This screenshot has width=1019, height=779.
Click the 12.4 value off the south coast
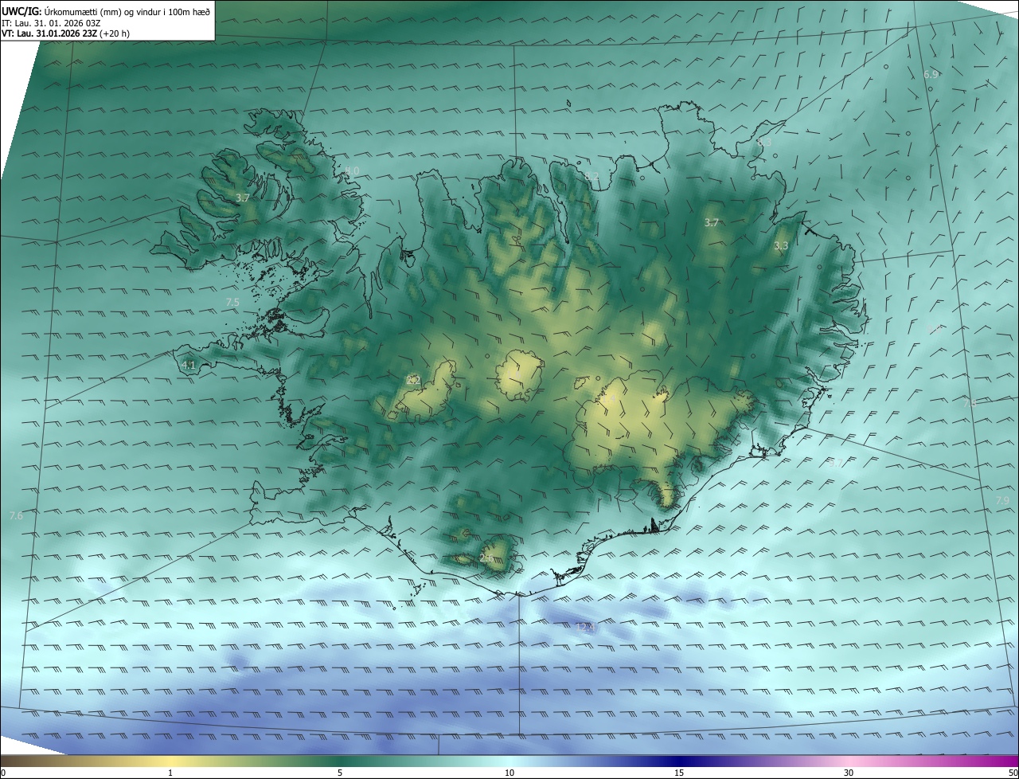[585, 628]
